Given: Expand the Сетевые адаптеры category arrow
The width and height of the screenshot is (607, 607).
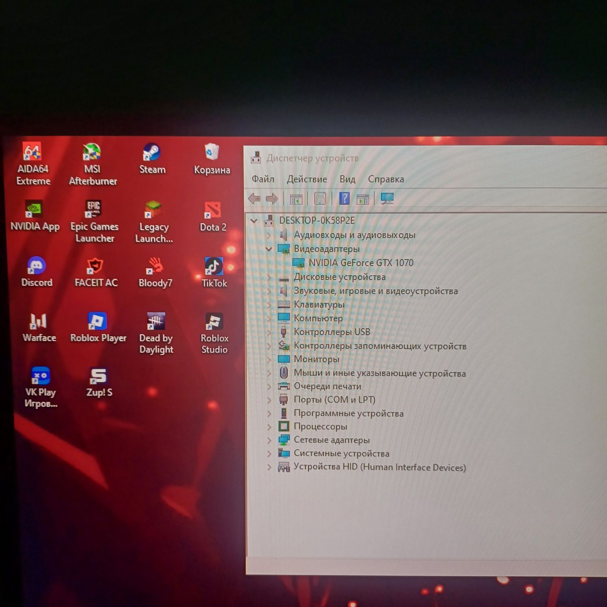Looking at the screenshot, I should point(269,440).
